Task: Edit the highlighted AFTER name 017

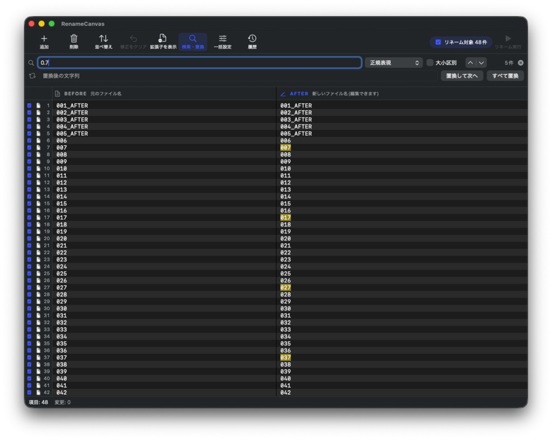Action: click(286, 217)
